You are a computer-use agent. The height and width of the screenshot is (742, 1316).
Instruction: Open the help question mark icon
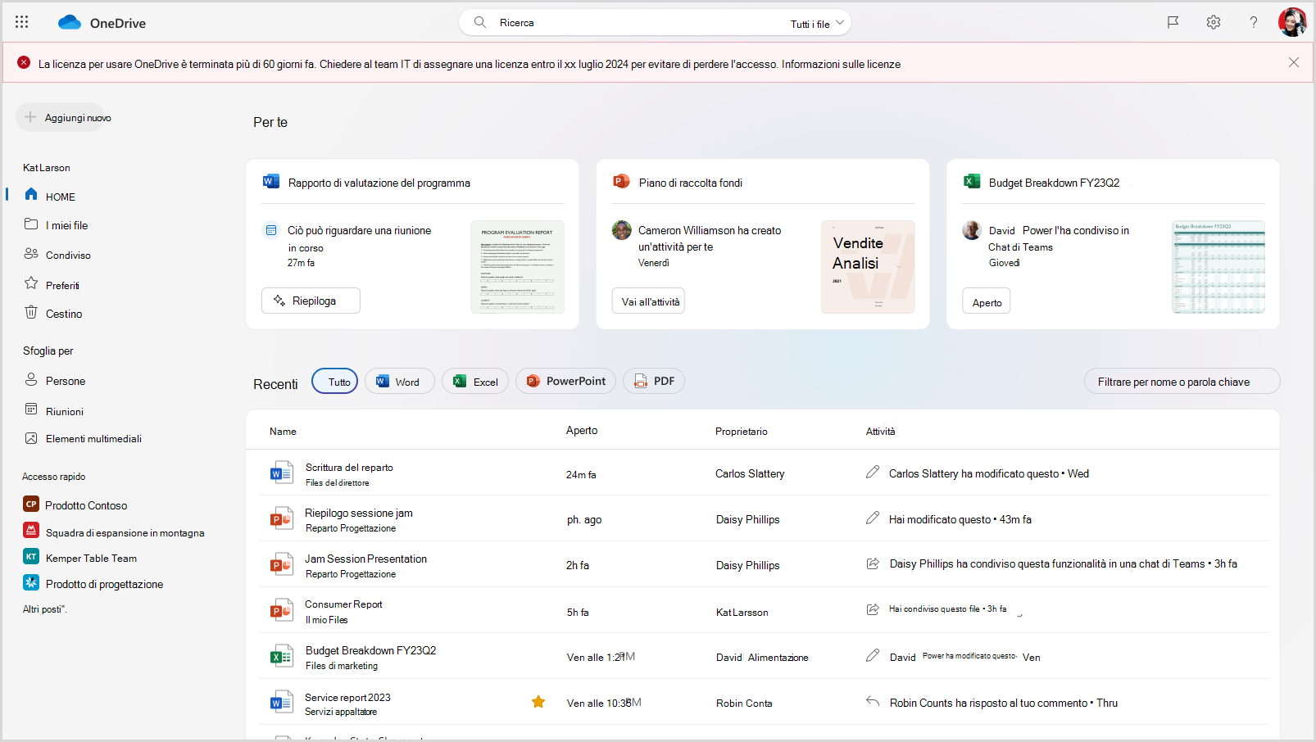tap(1254, 22)
